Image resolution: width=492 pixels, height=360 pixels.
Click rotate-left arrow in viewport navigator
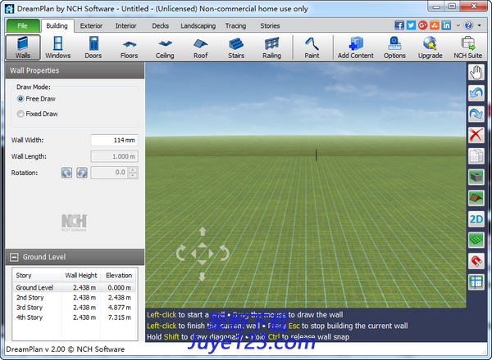pos(180,253)
